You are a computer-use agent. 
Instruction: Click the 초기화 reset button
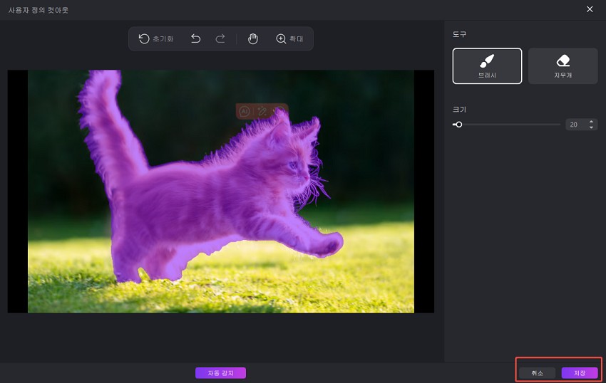click(x=155, y=38)
